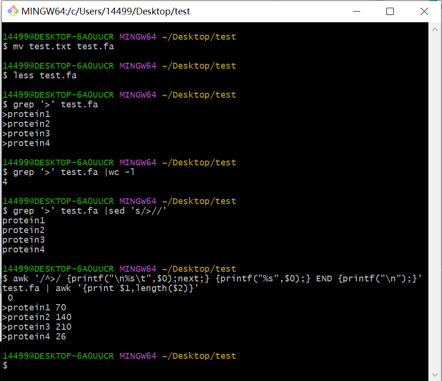Click 'protein3' in the sed output

tap(24, 240)
